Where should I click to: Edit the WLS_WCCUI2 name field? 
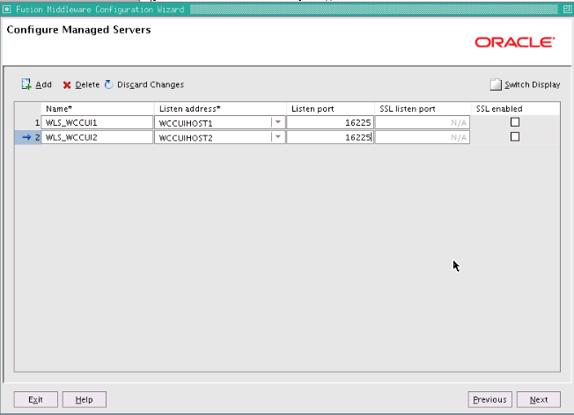97,137
